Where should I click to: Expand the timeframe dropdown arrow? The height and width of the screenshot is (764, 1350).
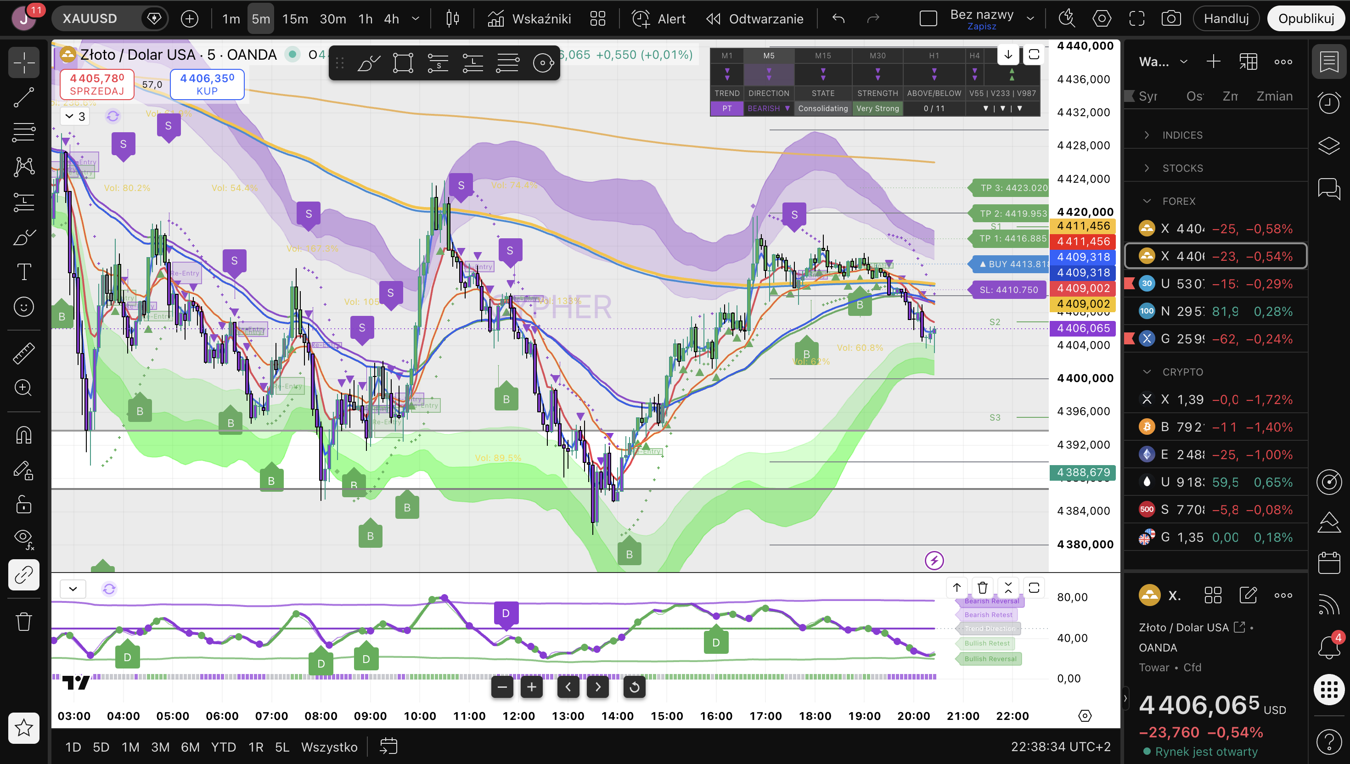[416, 19]
